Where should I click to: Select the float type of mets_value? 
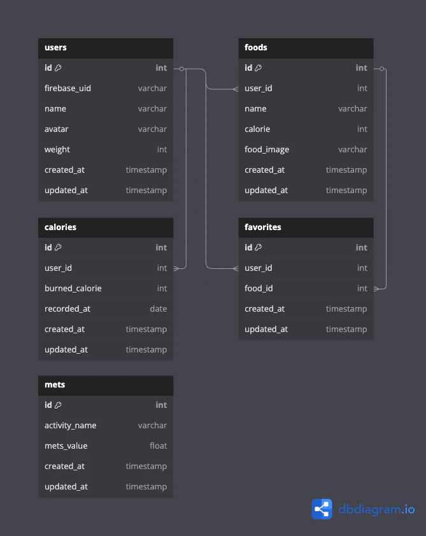point(158,446)
